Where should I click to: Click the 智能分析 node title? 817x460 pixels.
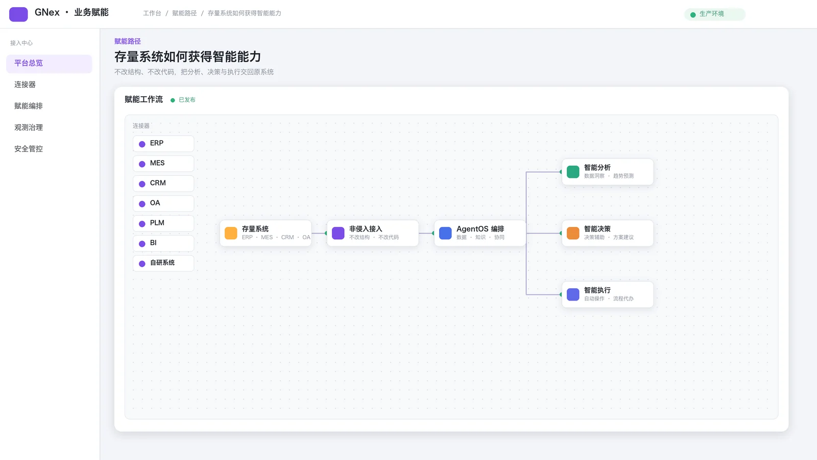(x=597, y=168)
